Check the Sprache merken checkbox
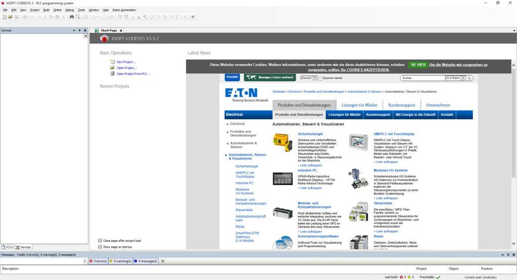This screenshot has width=517, height=280. pyautogui.click(x=320, y=78)
